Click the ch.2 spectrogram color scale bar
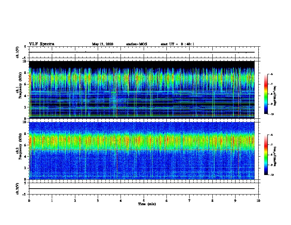Viewport: 291px width, 225px height. pyautogui.click(x=266, y=155)
